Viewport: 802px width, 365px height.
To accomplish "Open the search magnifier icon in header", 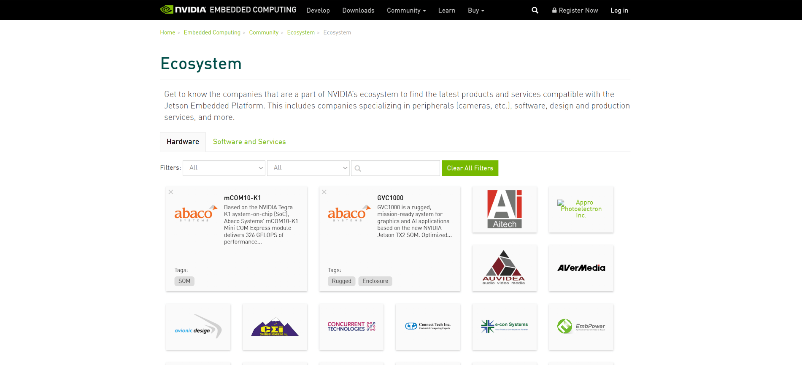I will (x=535, y=10).
